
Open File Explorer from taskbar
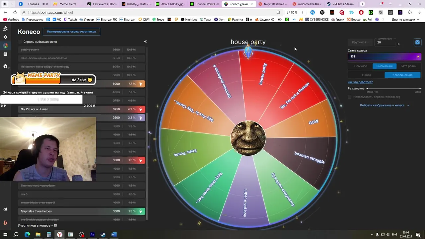pyautogui.click(x=38, y=235)
